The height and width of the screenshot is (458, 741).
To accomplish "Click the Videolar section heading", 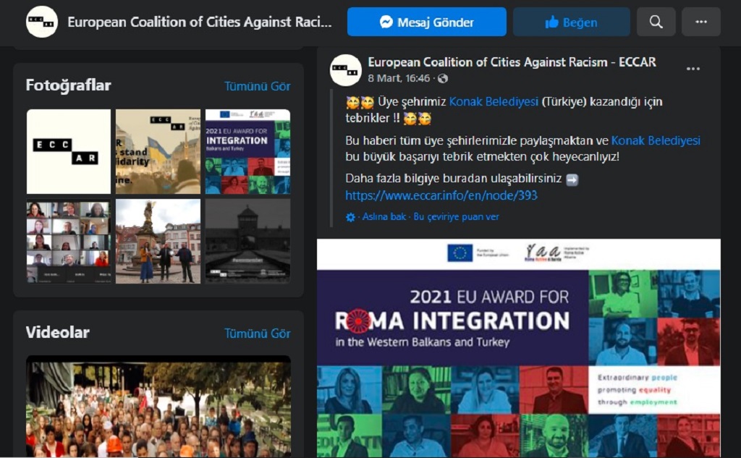I will point(57,332).
